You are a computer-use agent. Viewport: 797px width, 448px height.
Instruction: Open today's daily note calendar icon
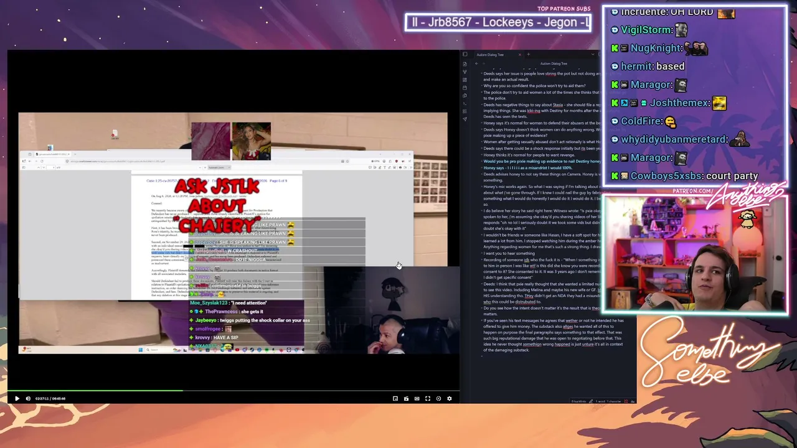tap(465, 88)
